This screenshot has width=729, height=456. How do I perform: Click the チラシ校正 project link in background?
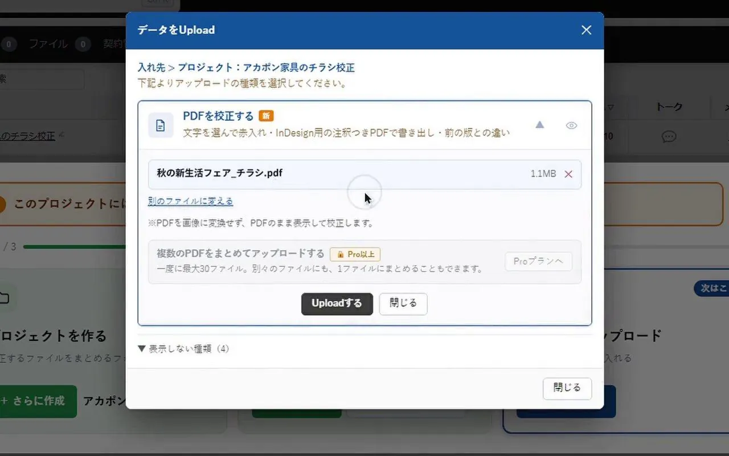click(27, 136)
